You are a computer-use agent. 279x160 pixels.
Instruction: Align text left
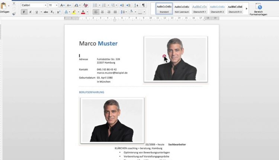(x=96, y=12)
